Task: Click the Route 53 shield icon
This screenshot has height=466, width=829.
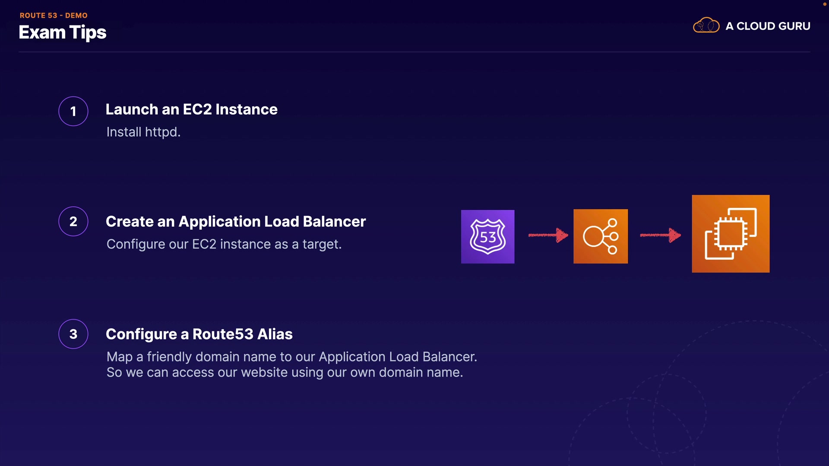Action: coord(487,236)
